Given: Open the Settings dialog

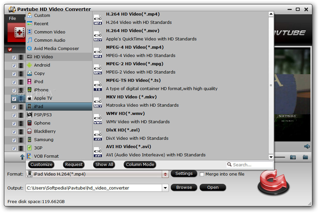Looking at the screenshot, I should (x=184, y=173).
